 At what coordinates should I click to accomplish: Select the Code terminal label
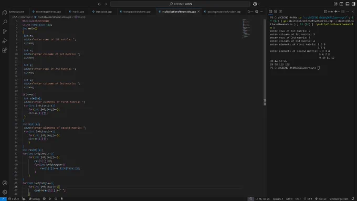click(x=328, y=12)
